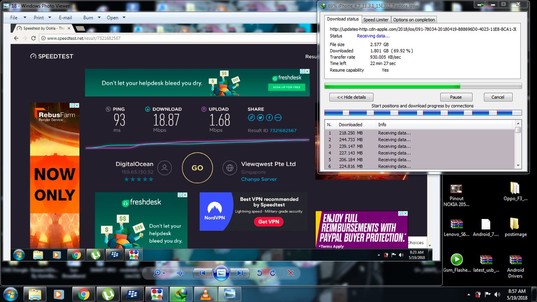The width and height of the screenshot is (537, 302).
Task: Click the blue Receiving data status text
Action: pos(373,36)
